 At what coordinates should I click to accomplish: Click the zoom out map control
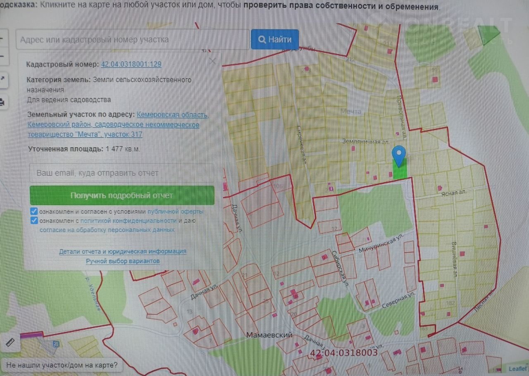(x=2, y=56)
